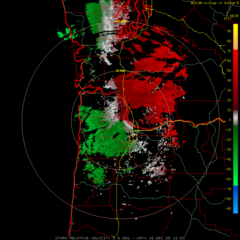Click the positive 40 value on velocity scale

coord(229,80)
